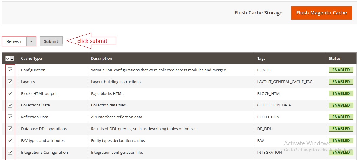Image resolution: width=361 pixels, height=160 pixels.
Task: Click the Description column header
Action: pos(102,59)
